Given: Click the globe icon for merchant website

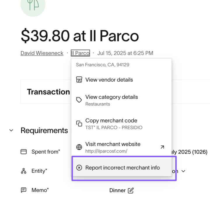Looking at the screenshot, I should coord(79,147).
